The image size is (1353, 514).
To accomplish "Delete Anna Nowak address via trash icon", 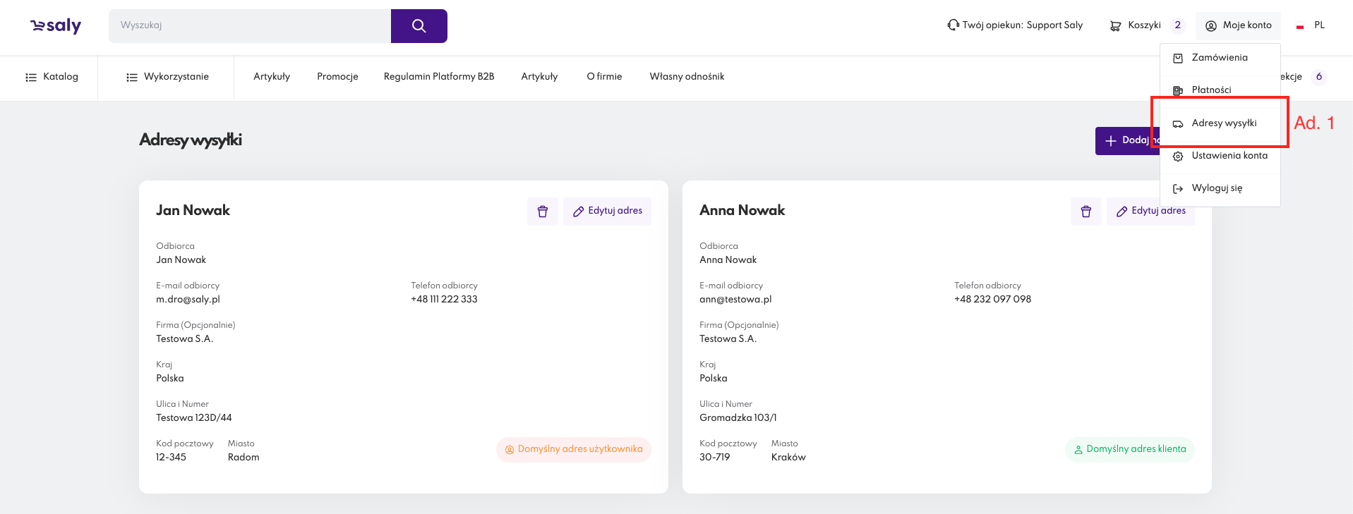I will [1086, 212].
